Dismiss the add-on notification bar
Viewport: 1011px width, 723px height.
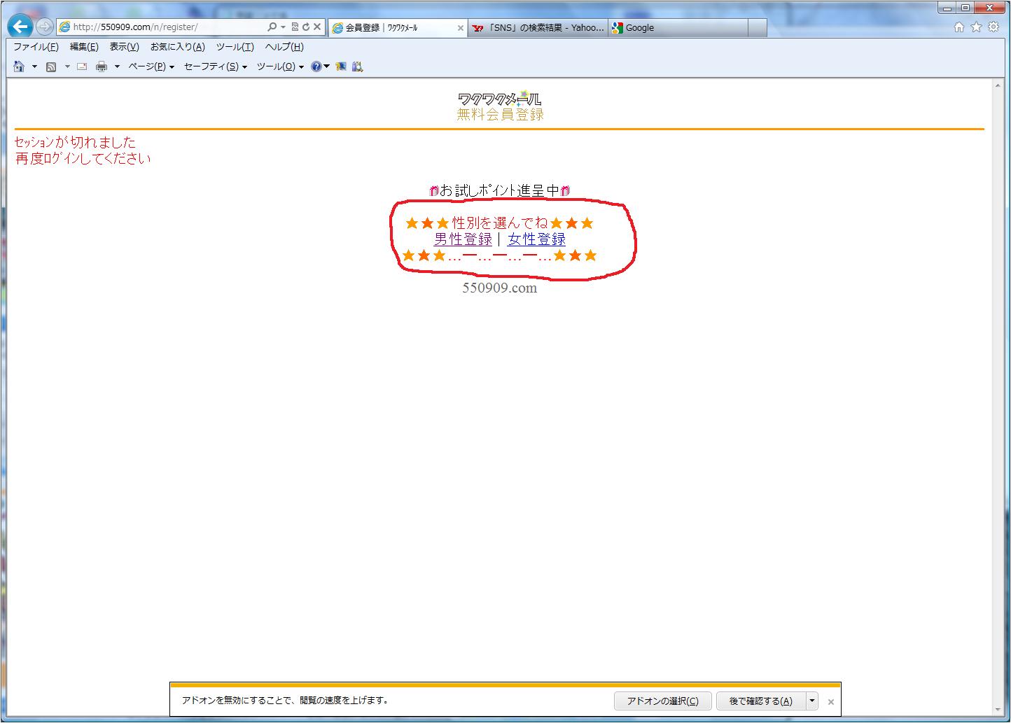831,701
